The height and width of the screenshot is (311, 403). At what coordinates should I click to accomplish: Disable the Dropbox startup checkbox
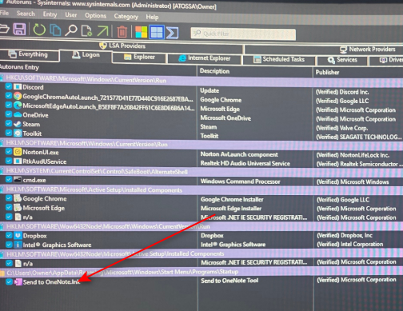coord(9,235)
